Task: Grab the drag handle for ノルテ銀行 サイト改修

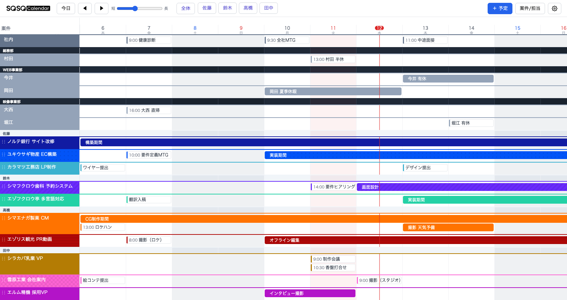Action: coord(4,142)
